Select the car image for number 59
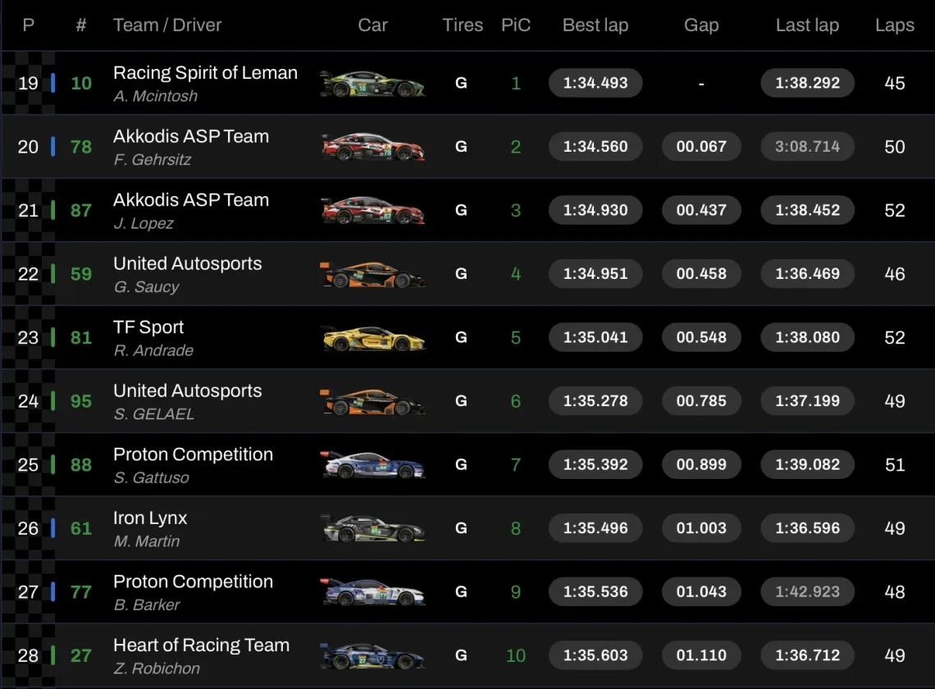Viewport: 935px width, 689px height. tap(372, 274)
